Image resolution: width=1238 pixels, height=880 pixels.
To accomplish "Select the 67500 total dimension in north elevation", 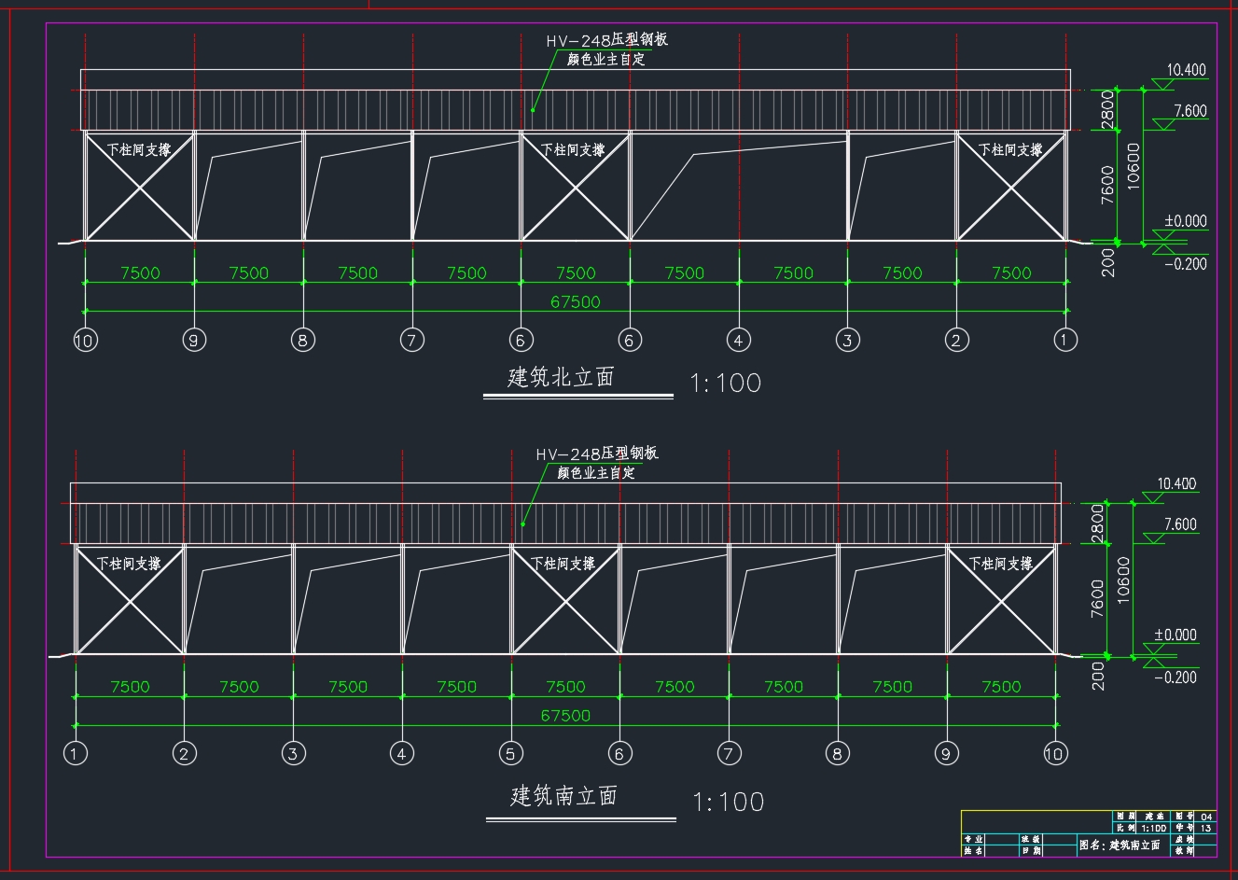I will [576, 302].
